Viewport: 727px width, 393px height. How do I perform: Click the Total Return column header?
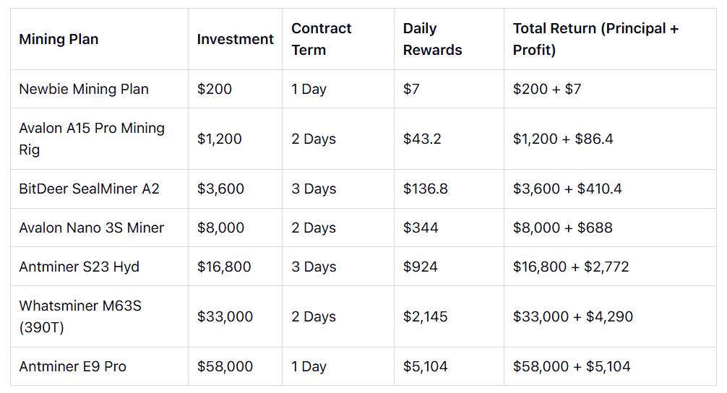(595, 39)
